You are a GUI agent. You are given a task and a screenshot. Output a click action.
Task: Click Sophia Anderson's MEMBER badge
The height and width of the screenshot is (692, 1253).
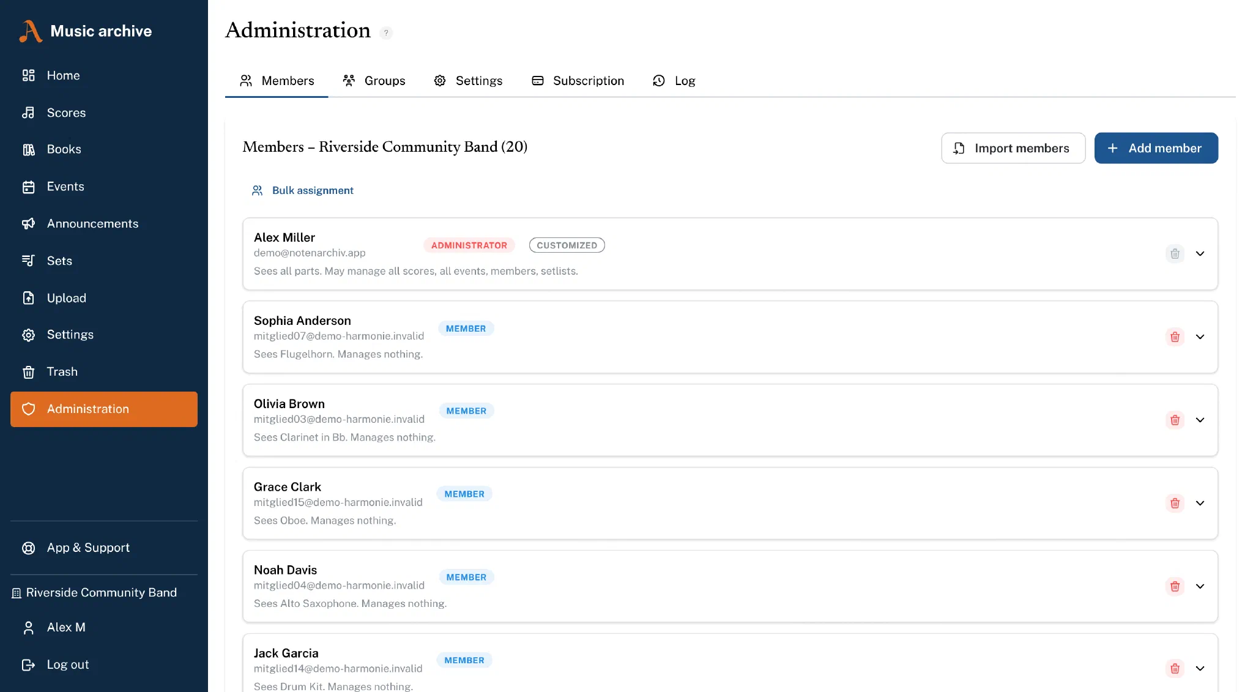pyautogui.click(x=466, y=329)
